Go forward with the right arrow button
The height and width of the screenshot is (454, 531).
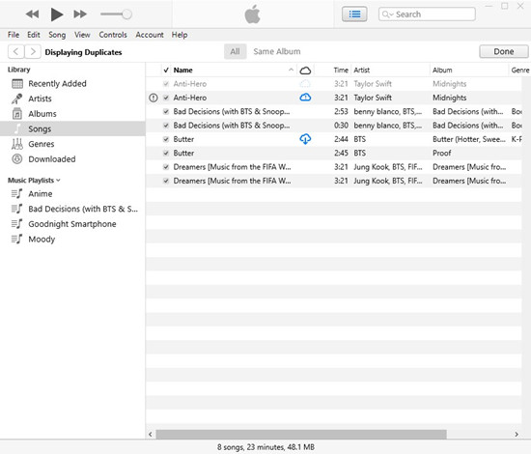(33, 52)
